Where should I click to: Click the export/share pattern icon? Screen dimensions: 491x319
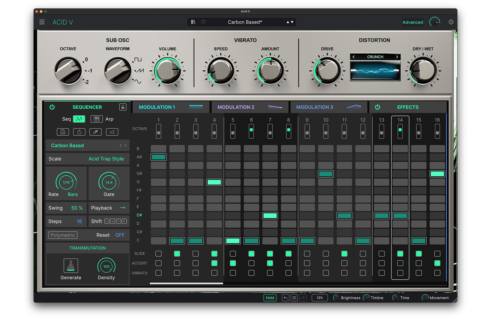point(79,132)
